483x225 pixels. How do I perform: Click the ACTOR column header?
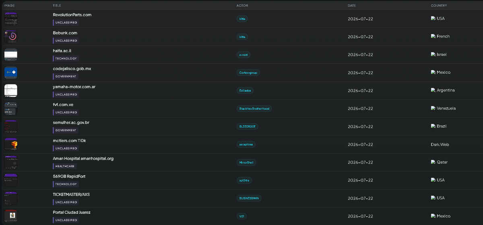point(242,6)
